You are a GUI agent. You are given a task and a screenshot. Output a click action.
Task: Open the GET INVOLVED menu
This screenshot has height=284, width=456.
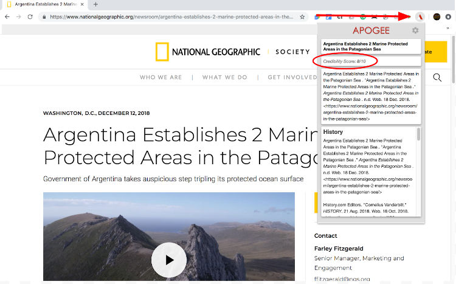coord(292,77)
